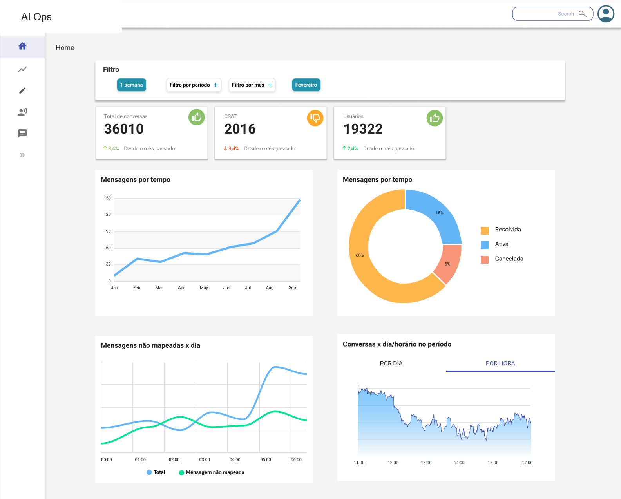Open Filtro por período filter
The height and width of the screenshot is (499, 621).
194,85
